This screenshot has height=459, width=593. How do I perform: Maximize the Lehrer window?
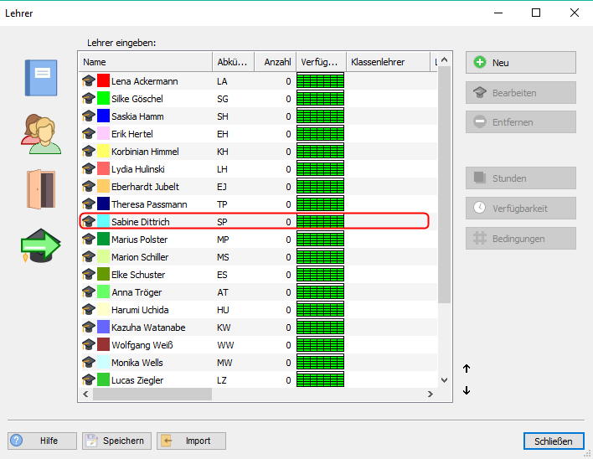[536, 13]
